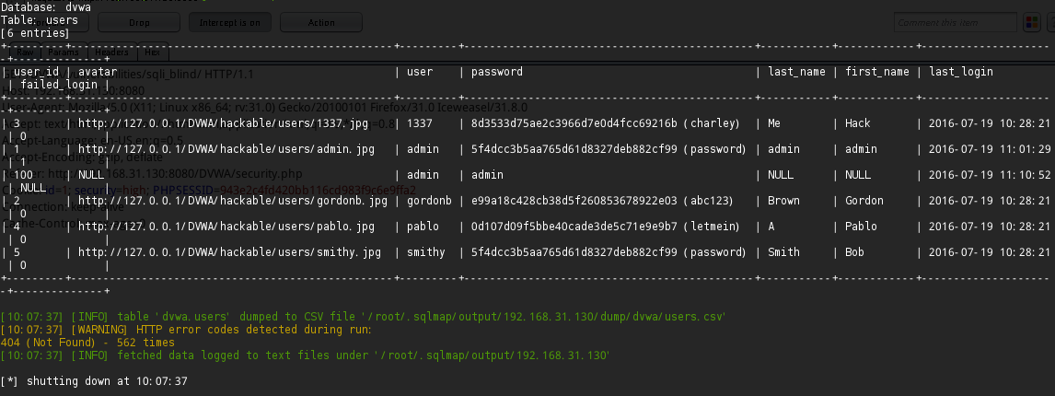Open the Action dropdown menu
The width and height of the screenshot is (1055, 396).
(321, 22)
